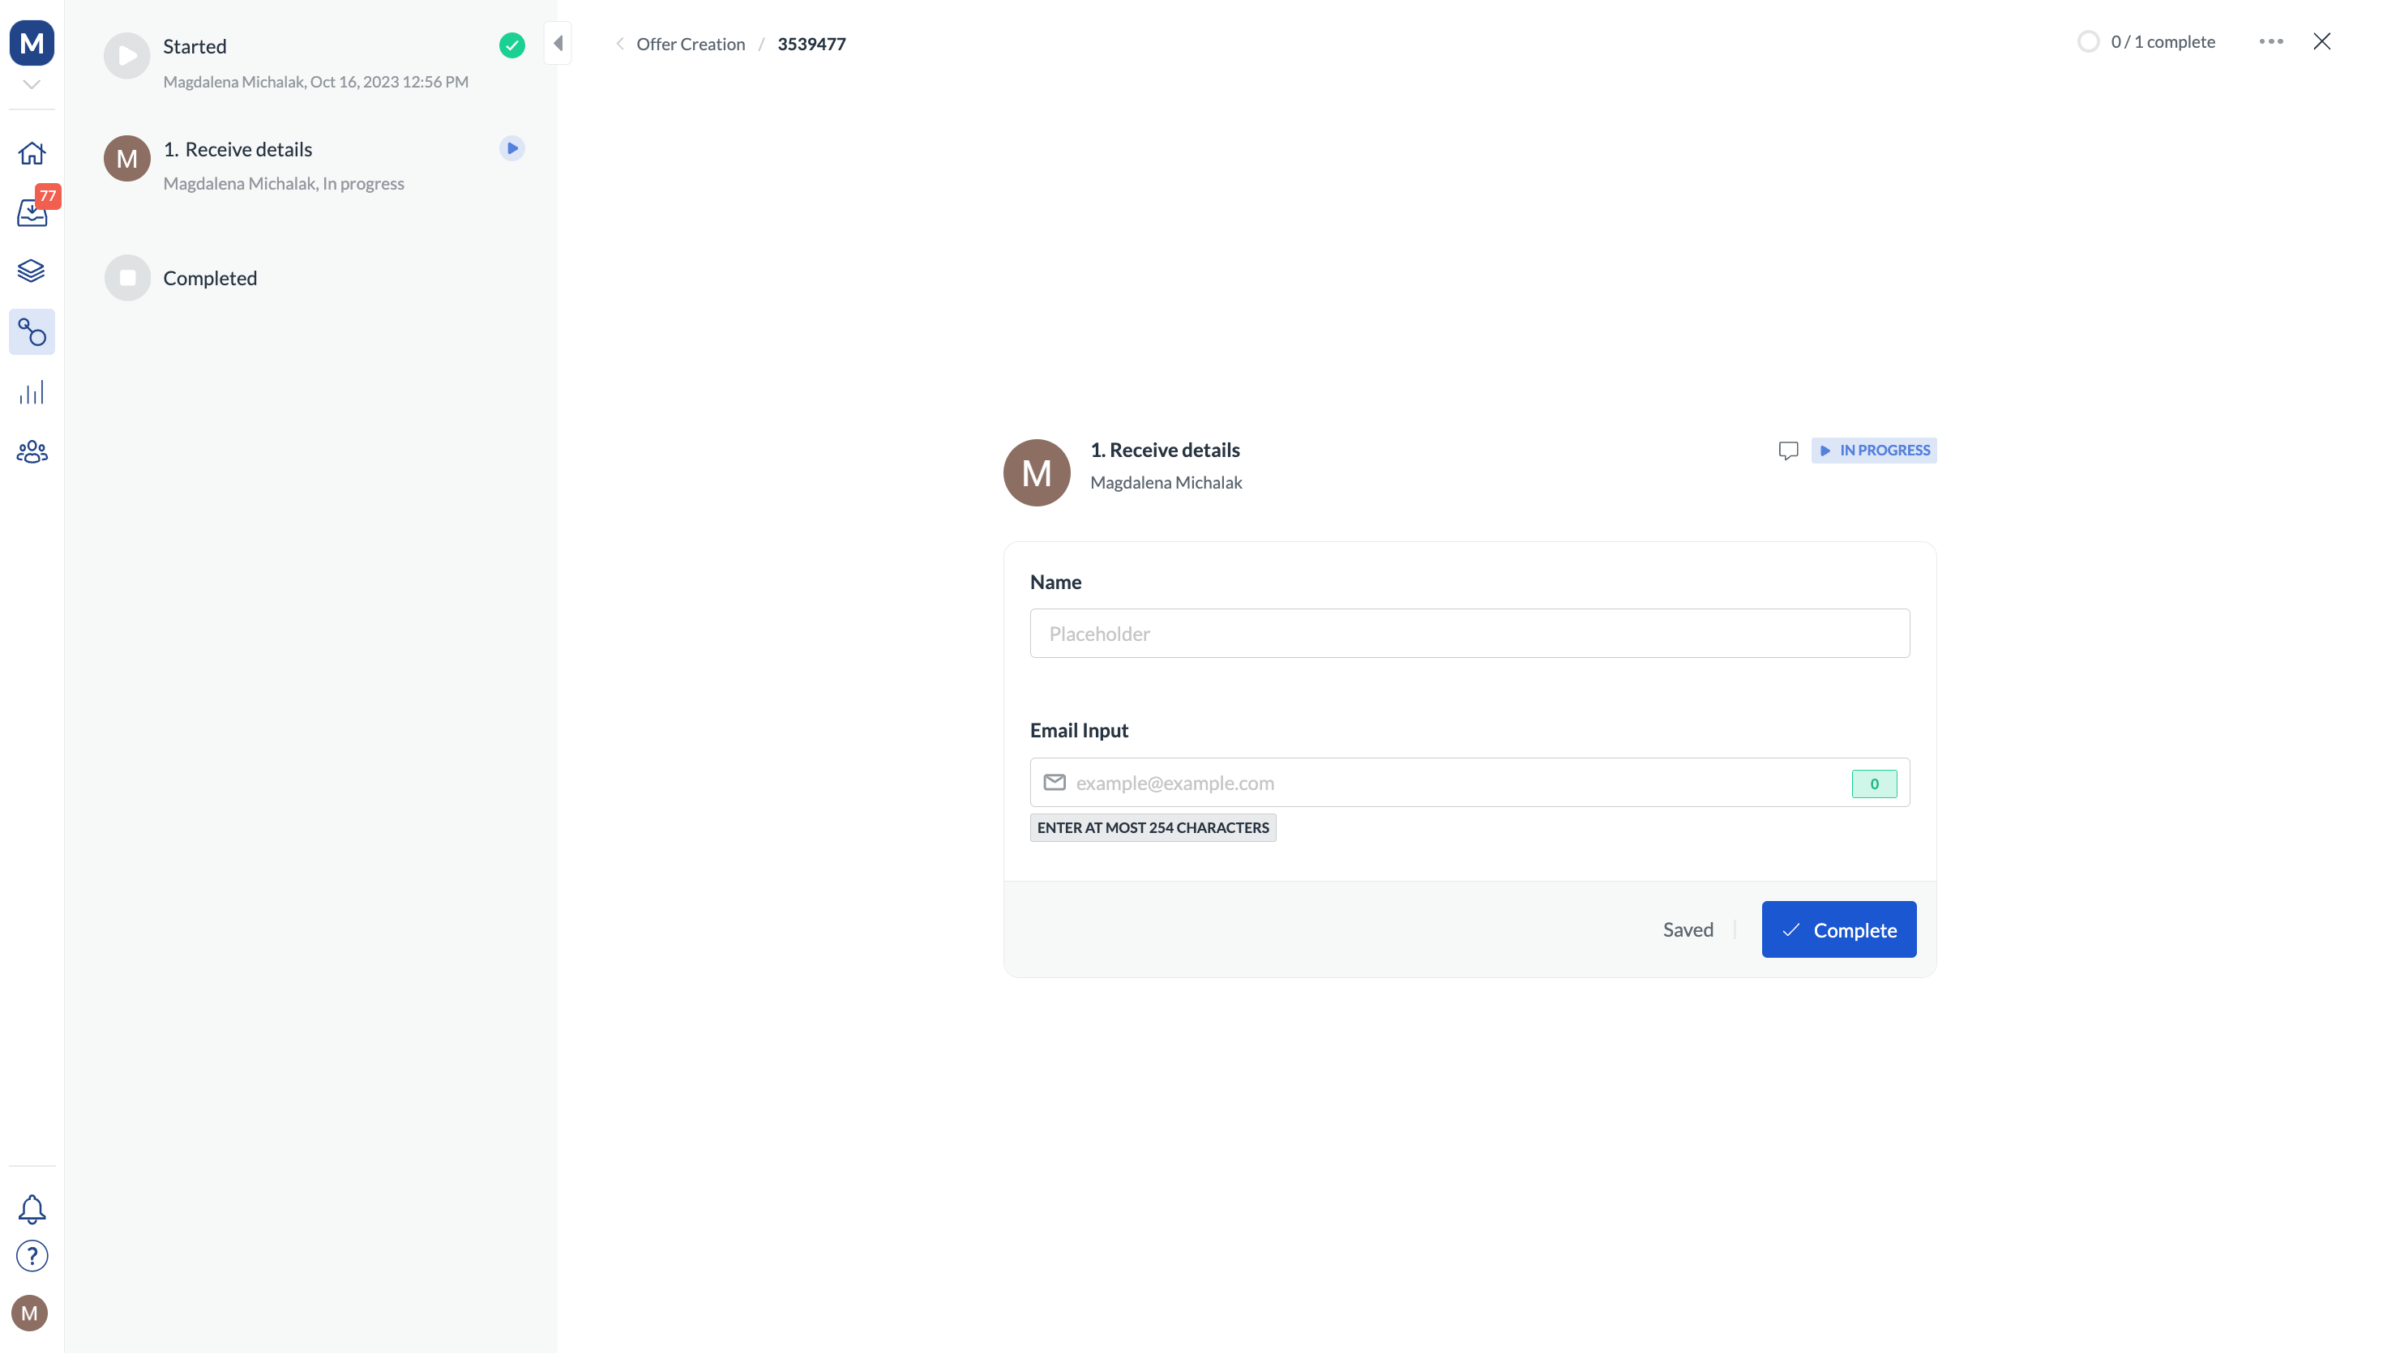Click the large M assignee avatar

[x=1036, y=473]
